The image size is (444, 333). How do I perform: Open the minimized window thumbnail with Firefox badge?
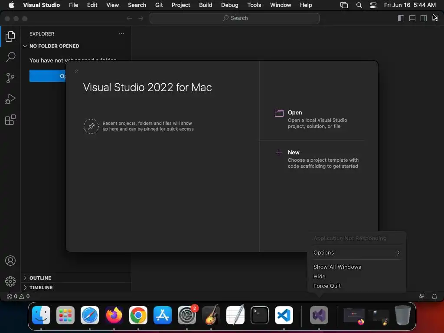[354, 316]
